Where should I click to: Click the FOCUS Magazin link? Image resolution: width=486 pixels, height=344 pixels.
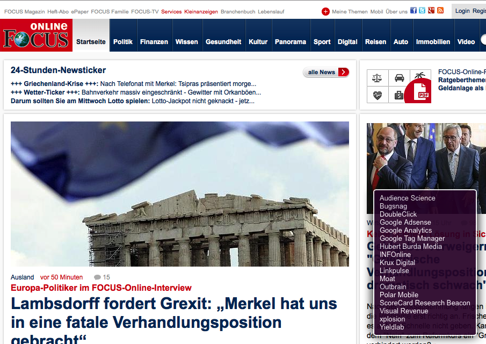25,12
